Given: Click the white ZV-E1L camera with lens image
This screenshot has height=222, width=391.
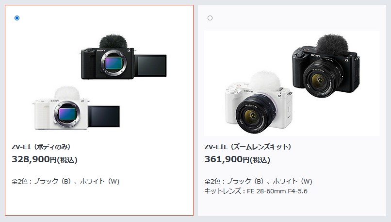Looking at the screenshot, I should click(259, 102).
